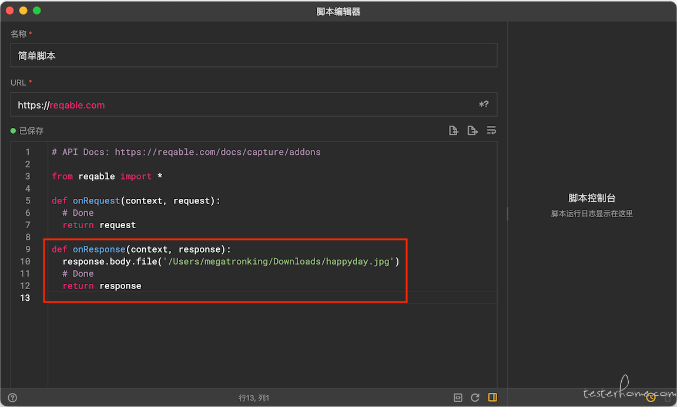The image size is (677, 407).
Task: Click the wildcard *? icon in URL field
Action: (x=484, y=104)
